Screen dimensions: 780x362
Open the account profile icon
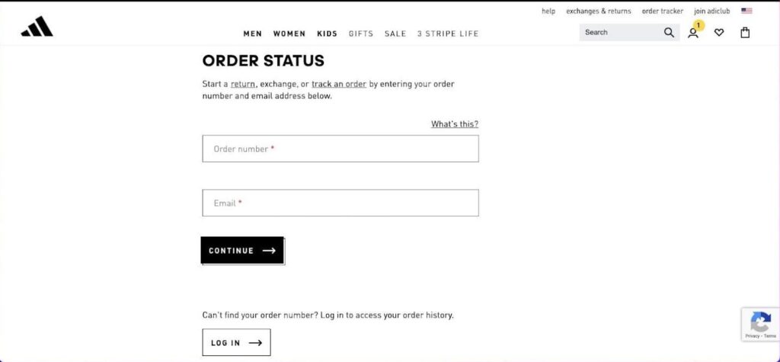(x=692, y=34)
